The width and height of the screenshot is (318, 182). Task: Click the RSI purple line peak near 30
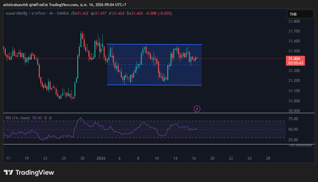pyautogui.click(x=80, y=118)
